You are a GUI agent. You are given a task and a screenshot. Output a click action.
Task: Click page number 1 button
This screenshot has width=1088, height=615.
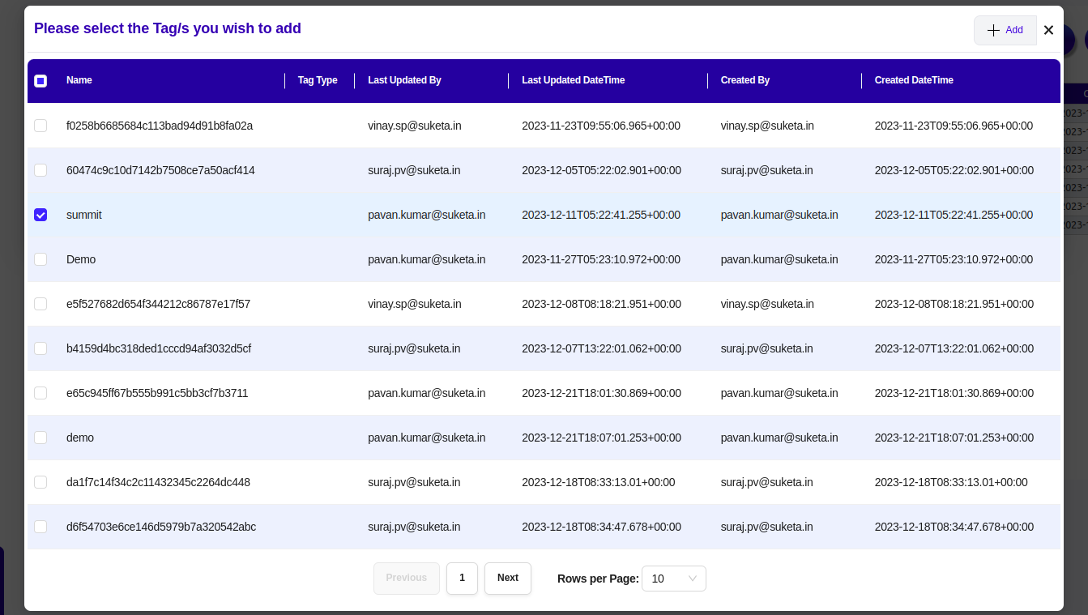coord(462,579)
